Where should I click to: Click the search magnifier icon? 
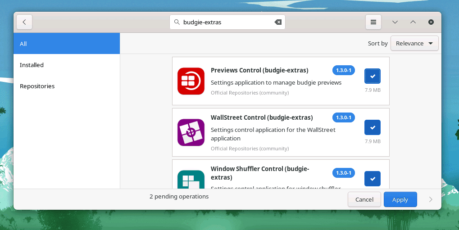click(x=177, y=22)
